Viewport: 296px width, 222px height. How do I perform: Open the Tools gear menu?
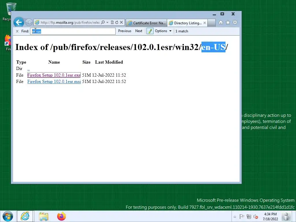[x=235, y=23]
